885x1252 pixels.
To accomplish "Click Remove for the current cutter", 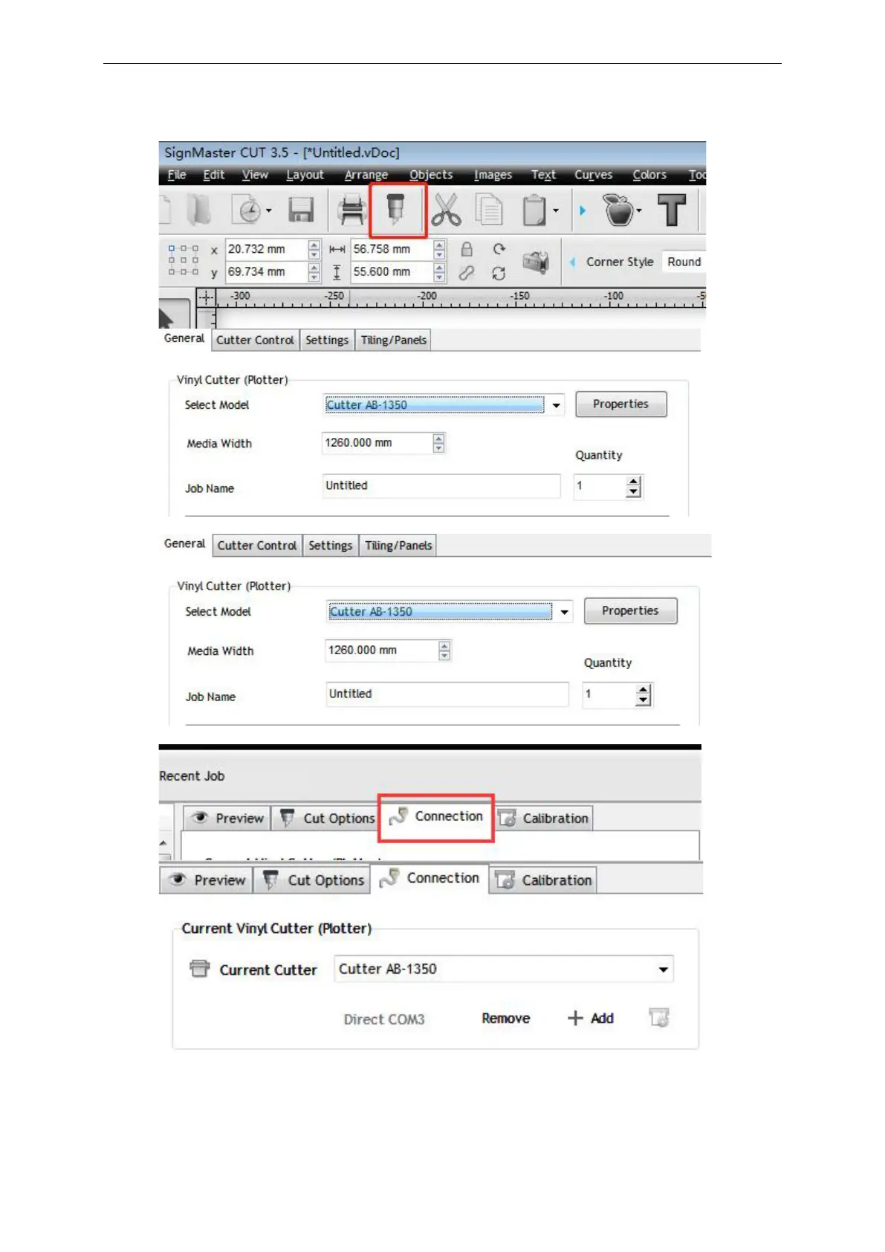I will coord(505,1019).
